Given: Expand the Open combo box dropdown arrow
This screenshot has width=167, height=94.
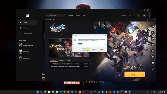Looking at the screenshot, I should pos(105,44).
